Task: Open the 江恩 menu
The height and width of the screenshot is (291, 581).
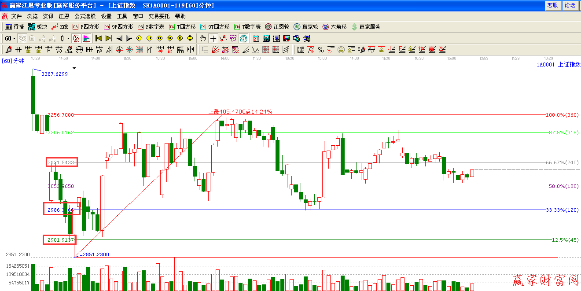Action: [64, 16]
